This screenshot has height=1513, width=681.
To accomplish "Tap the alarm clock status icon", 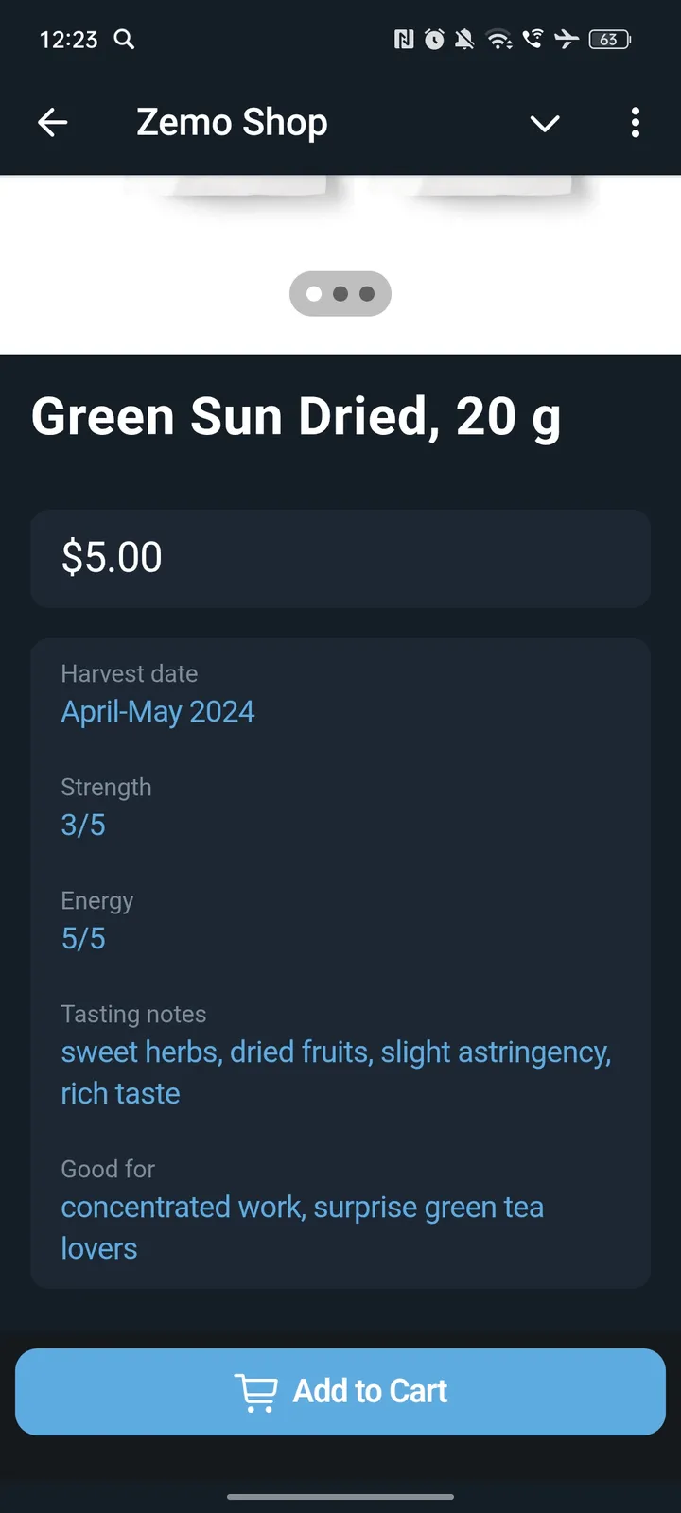I will [434, 39].
